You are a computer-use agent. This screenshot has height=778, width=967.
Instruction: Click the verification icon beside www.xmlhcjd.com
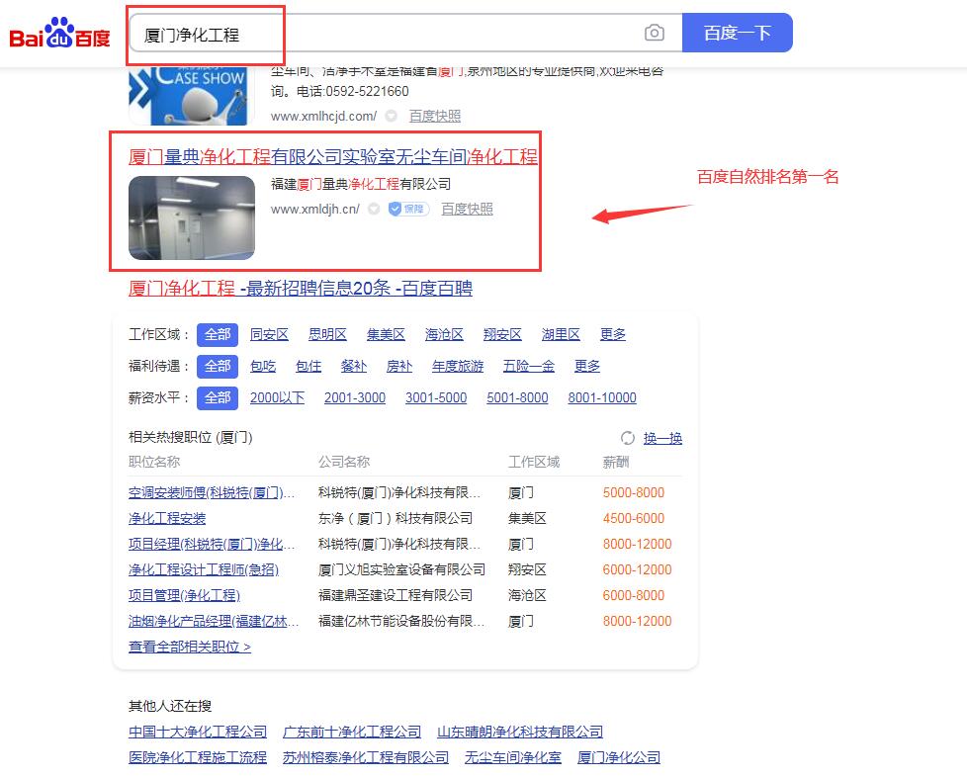click(x=391, y=117)
